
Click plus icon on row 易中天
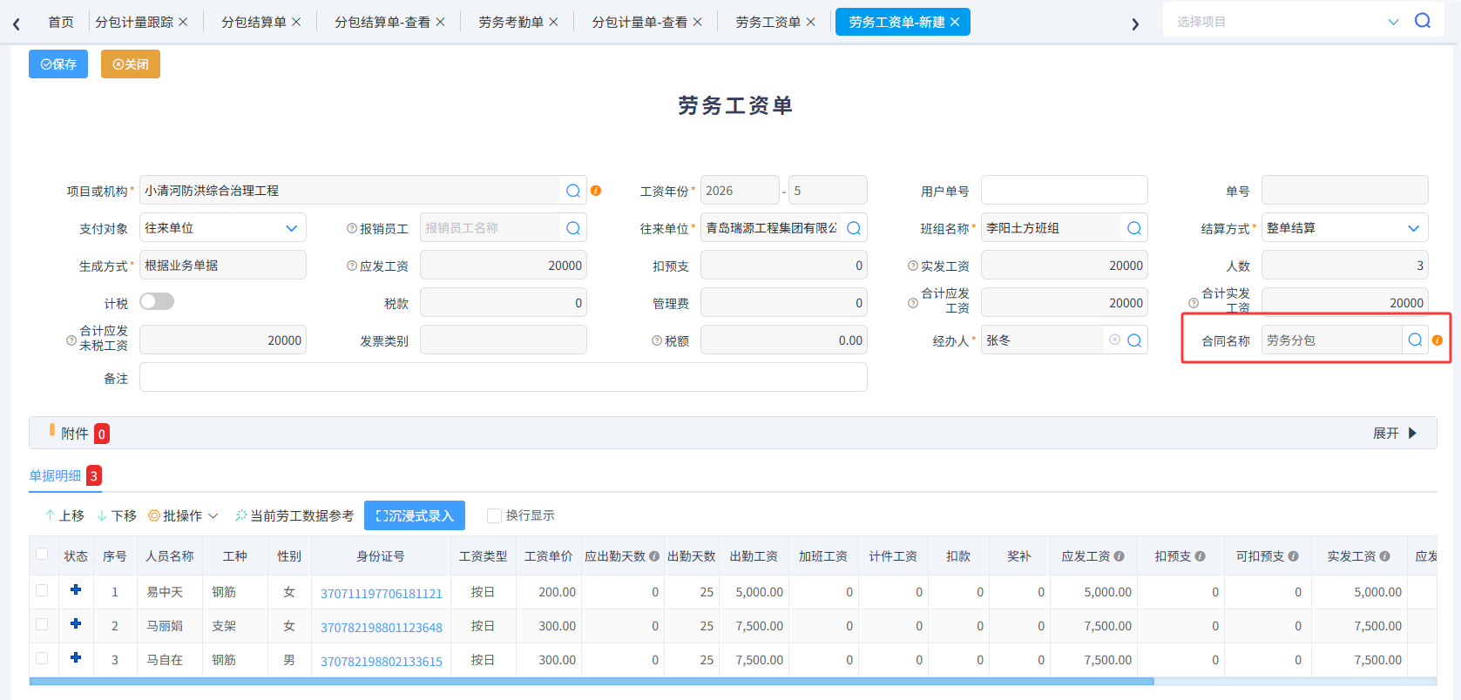pyautogui.click(x=76, y=590)
